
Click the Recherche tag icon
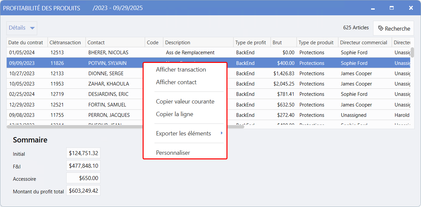[381, 29]
